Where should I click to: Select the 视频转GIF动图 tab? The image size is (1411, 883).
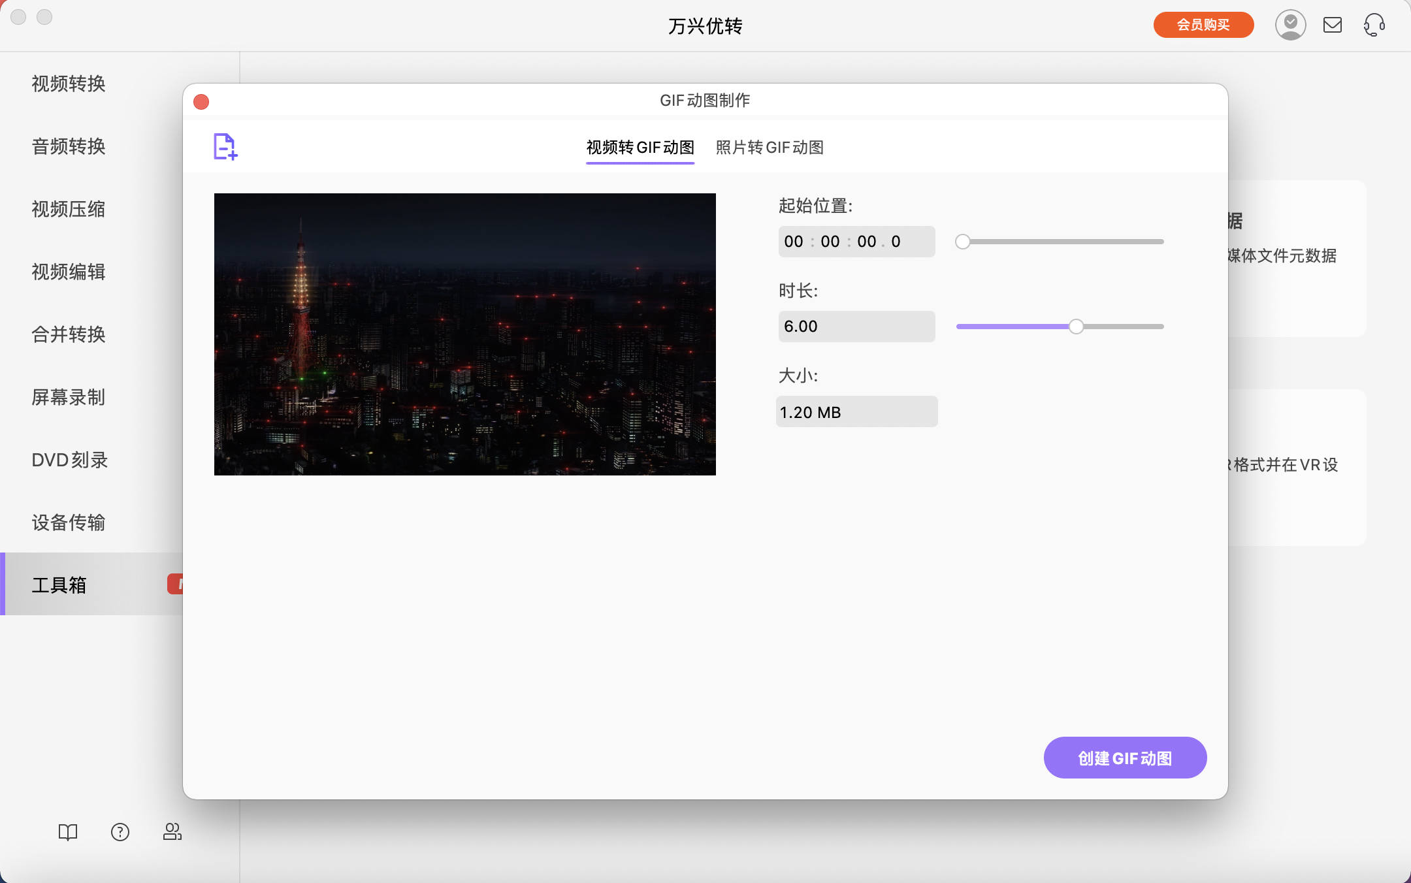tap(640, 148)
